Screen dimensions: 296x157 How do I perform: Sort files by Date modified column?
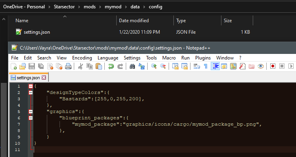134,21
